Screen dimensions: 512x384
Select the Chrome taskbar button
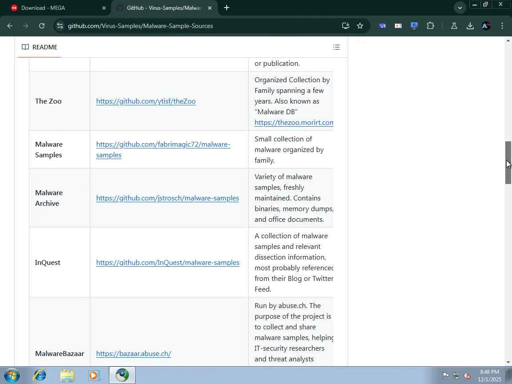(x=122, y=375)
